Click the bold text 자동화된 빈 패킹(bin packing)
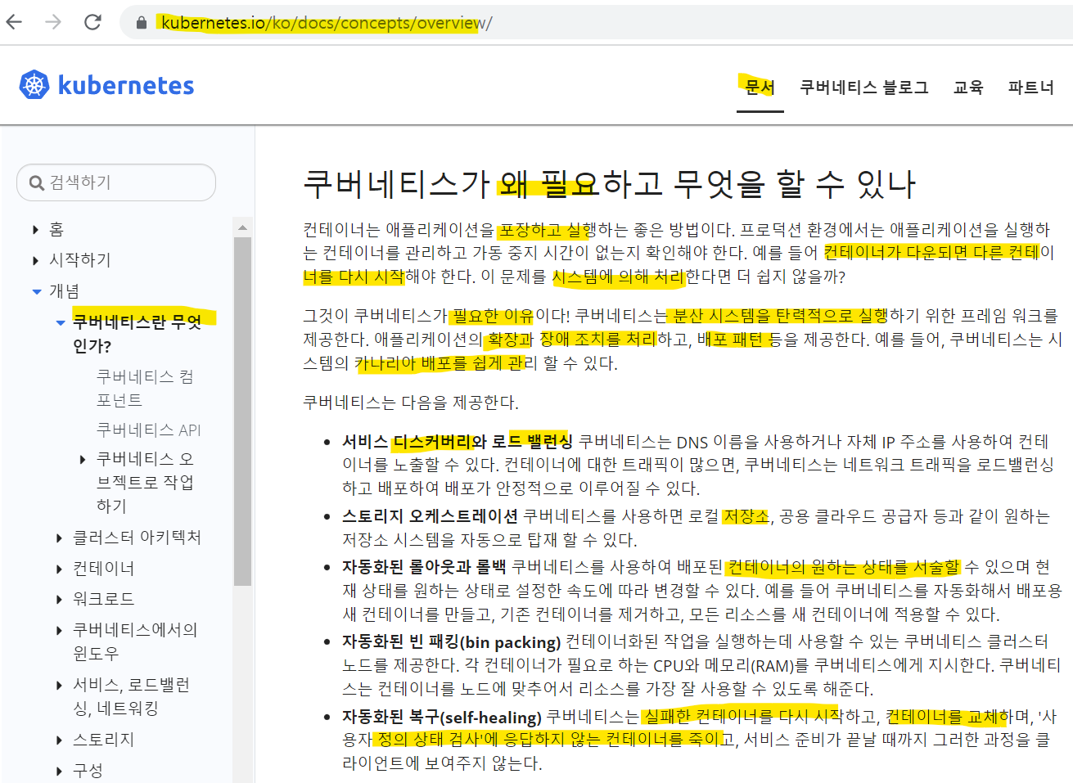This screenshot has height=783, width=1073. (x=451, y=642)
